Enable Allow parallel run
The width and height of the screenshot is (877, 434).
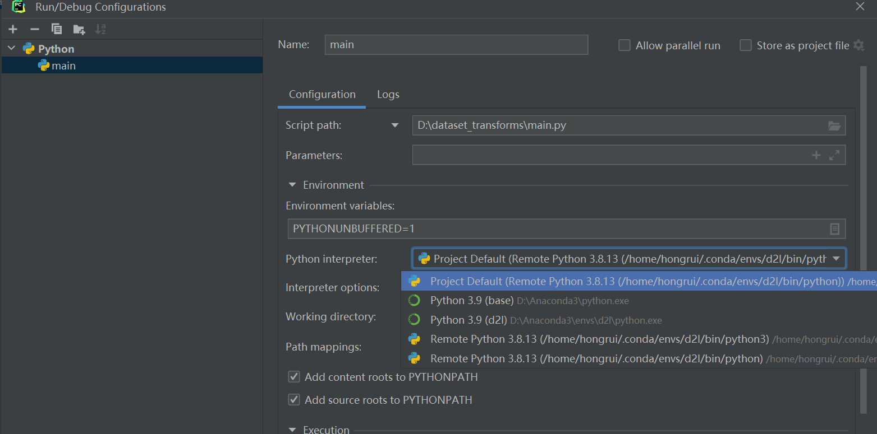click(x=625, y=45)
